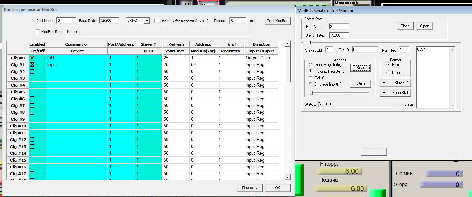Screen dimensions: 472x197
Task: Click Close in Comm Port group
Action: coord(405,26)
